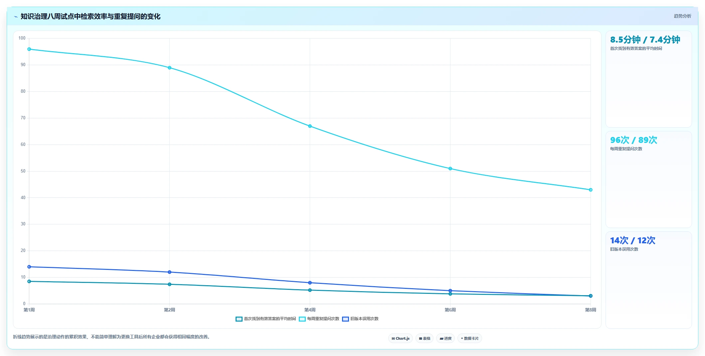Select the 表格 tag label
The image size is (705, 356).
click(x=427, y=338)
